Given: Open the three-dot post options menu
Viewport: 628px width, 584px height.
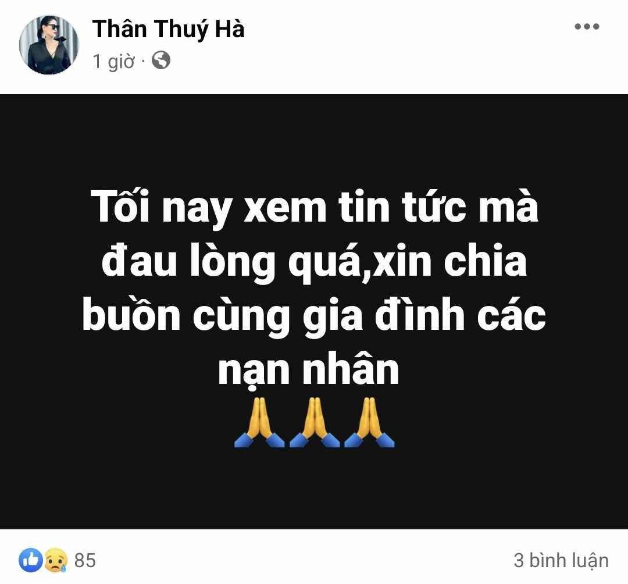Looking at the screenshot, I should click(x=587, y=27).
